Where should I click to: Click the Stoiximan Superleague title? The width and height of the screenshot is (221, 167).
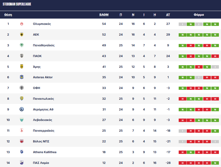tap(17, 4)
